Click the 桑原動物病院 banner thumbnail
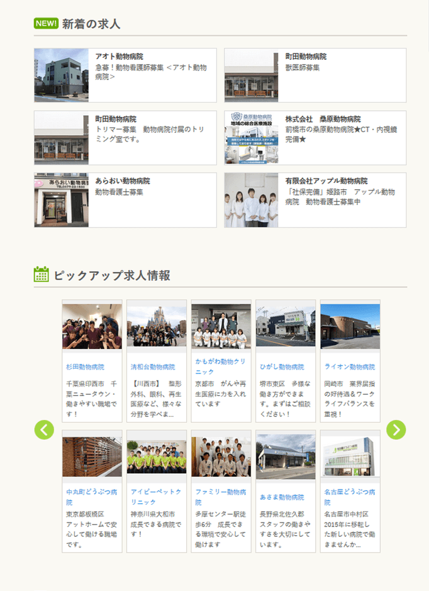 click(x=251, y=138)
